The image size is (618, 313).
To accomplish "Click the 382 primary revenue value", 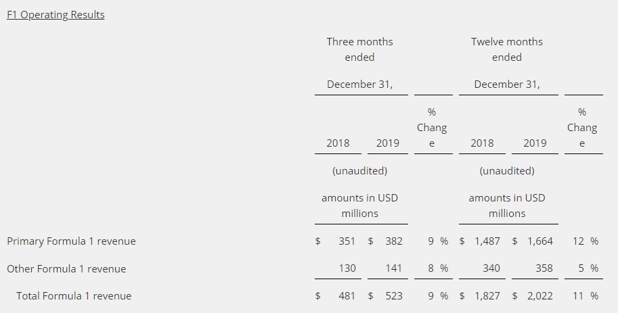I will pyautogui.click(x=393, y=241).
